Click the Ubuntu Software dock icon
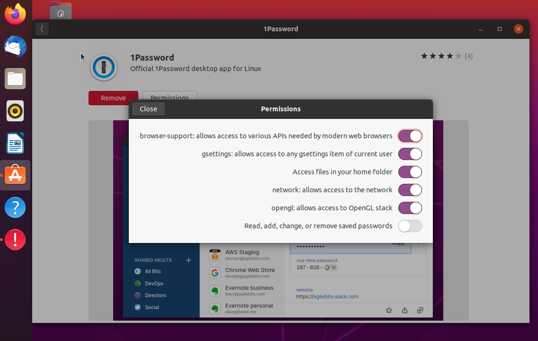The height and width of the screenshot is (341, 538). 15,175
